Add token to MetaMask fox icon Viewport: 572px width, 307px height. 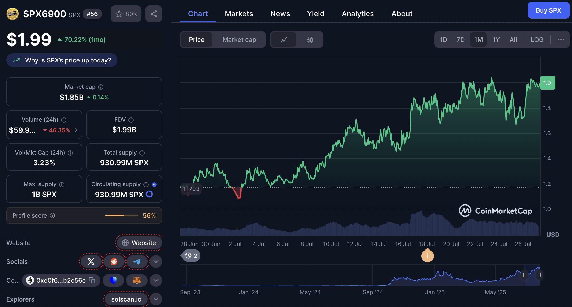tap(137, 280)
